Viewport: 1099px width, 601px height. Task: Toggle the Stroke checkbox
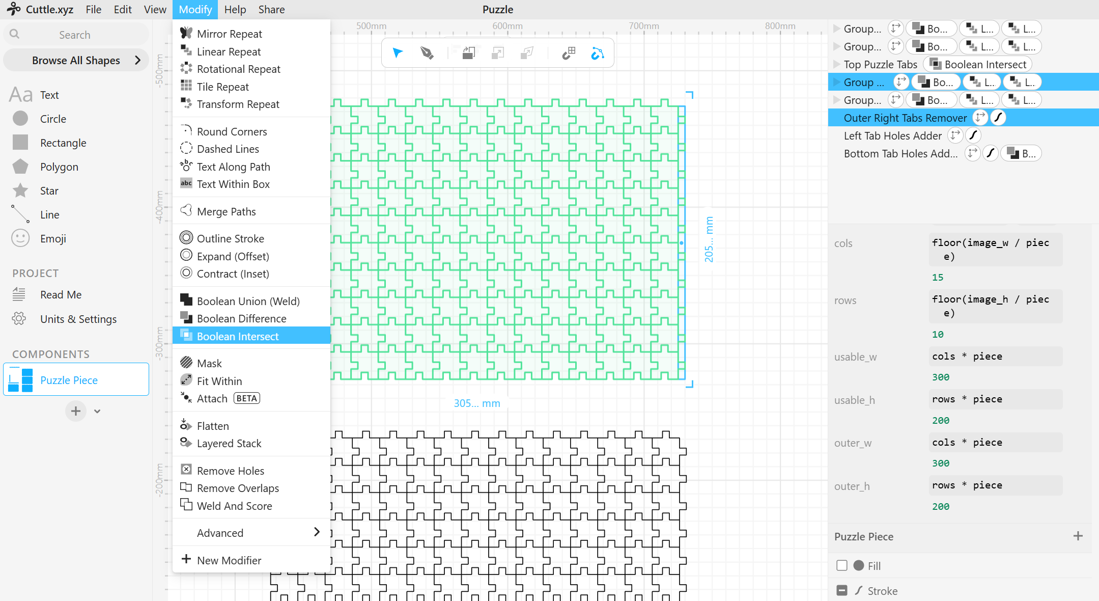pyautogui.click(x=842, y=590)
